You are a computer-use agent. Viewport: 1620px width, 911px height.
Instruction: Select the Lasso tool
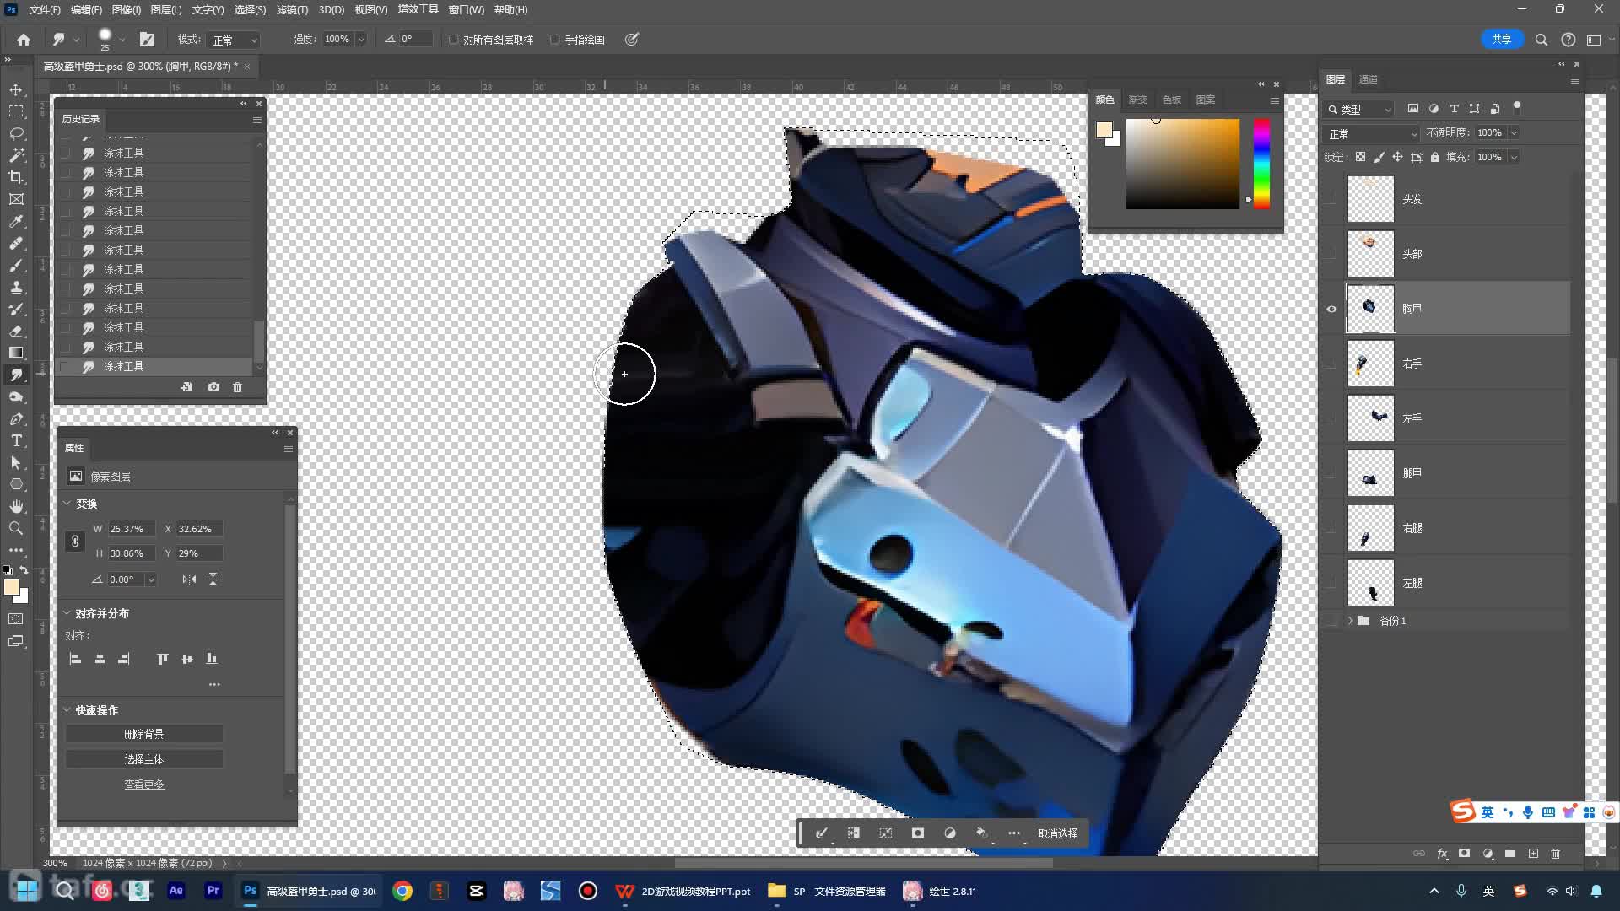16,133
